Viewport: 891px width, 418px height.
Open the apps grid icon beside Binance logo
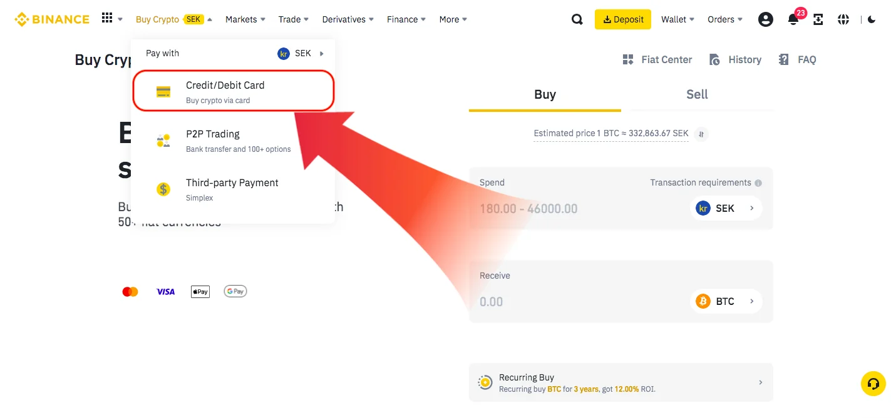coord(107,19)
